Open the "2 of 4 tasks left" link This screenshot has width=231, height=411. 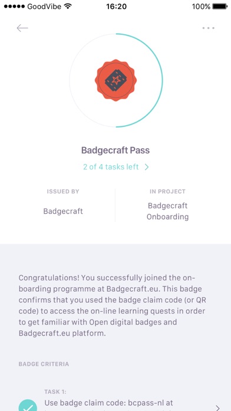pos(111,167)
